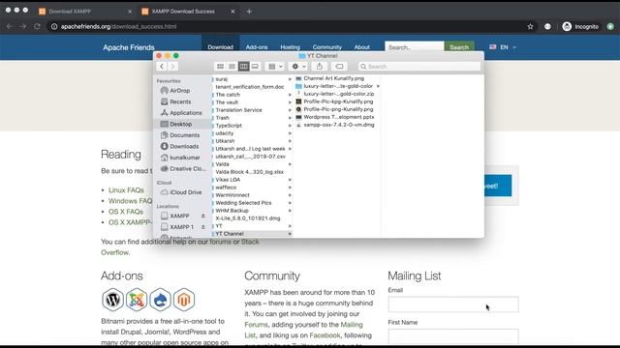Open Finder action gear menu
620x348 pixels.
(298, 67)
